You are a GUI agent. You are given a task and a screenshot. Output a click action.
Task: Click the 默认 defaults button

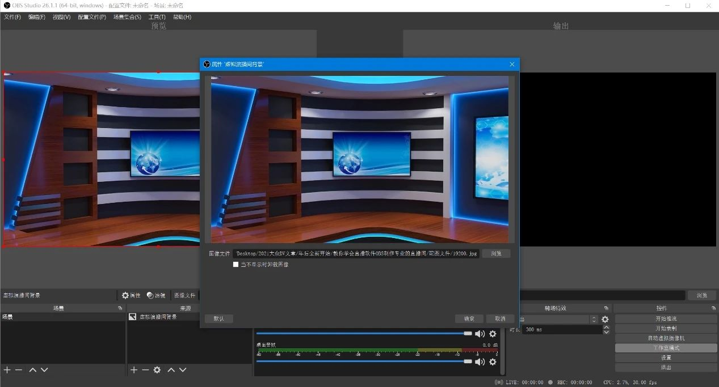pos(219,319)
